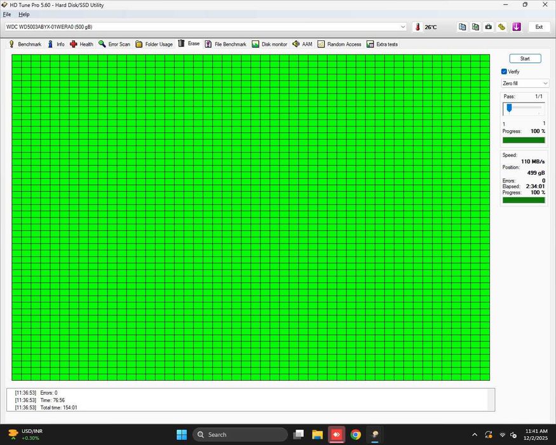Click the purple down-arrow tray icon
Viewport: 556px width, 445px height.
[x=517, y=27]
